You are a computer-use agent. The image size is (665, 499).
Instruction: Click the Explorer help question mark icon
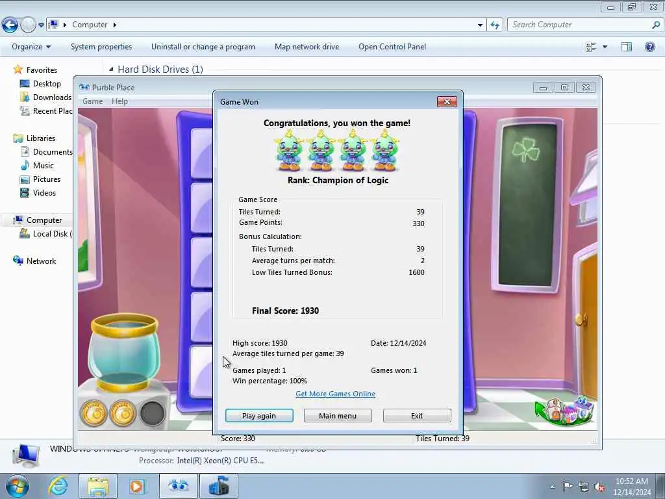click(649, 47)
